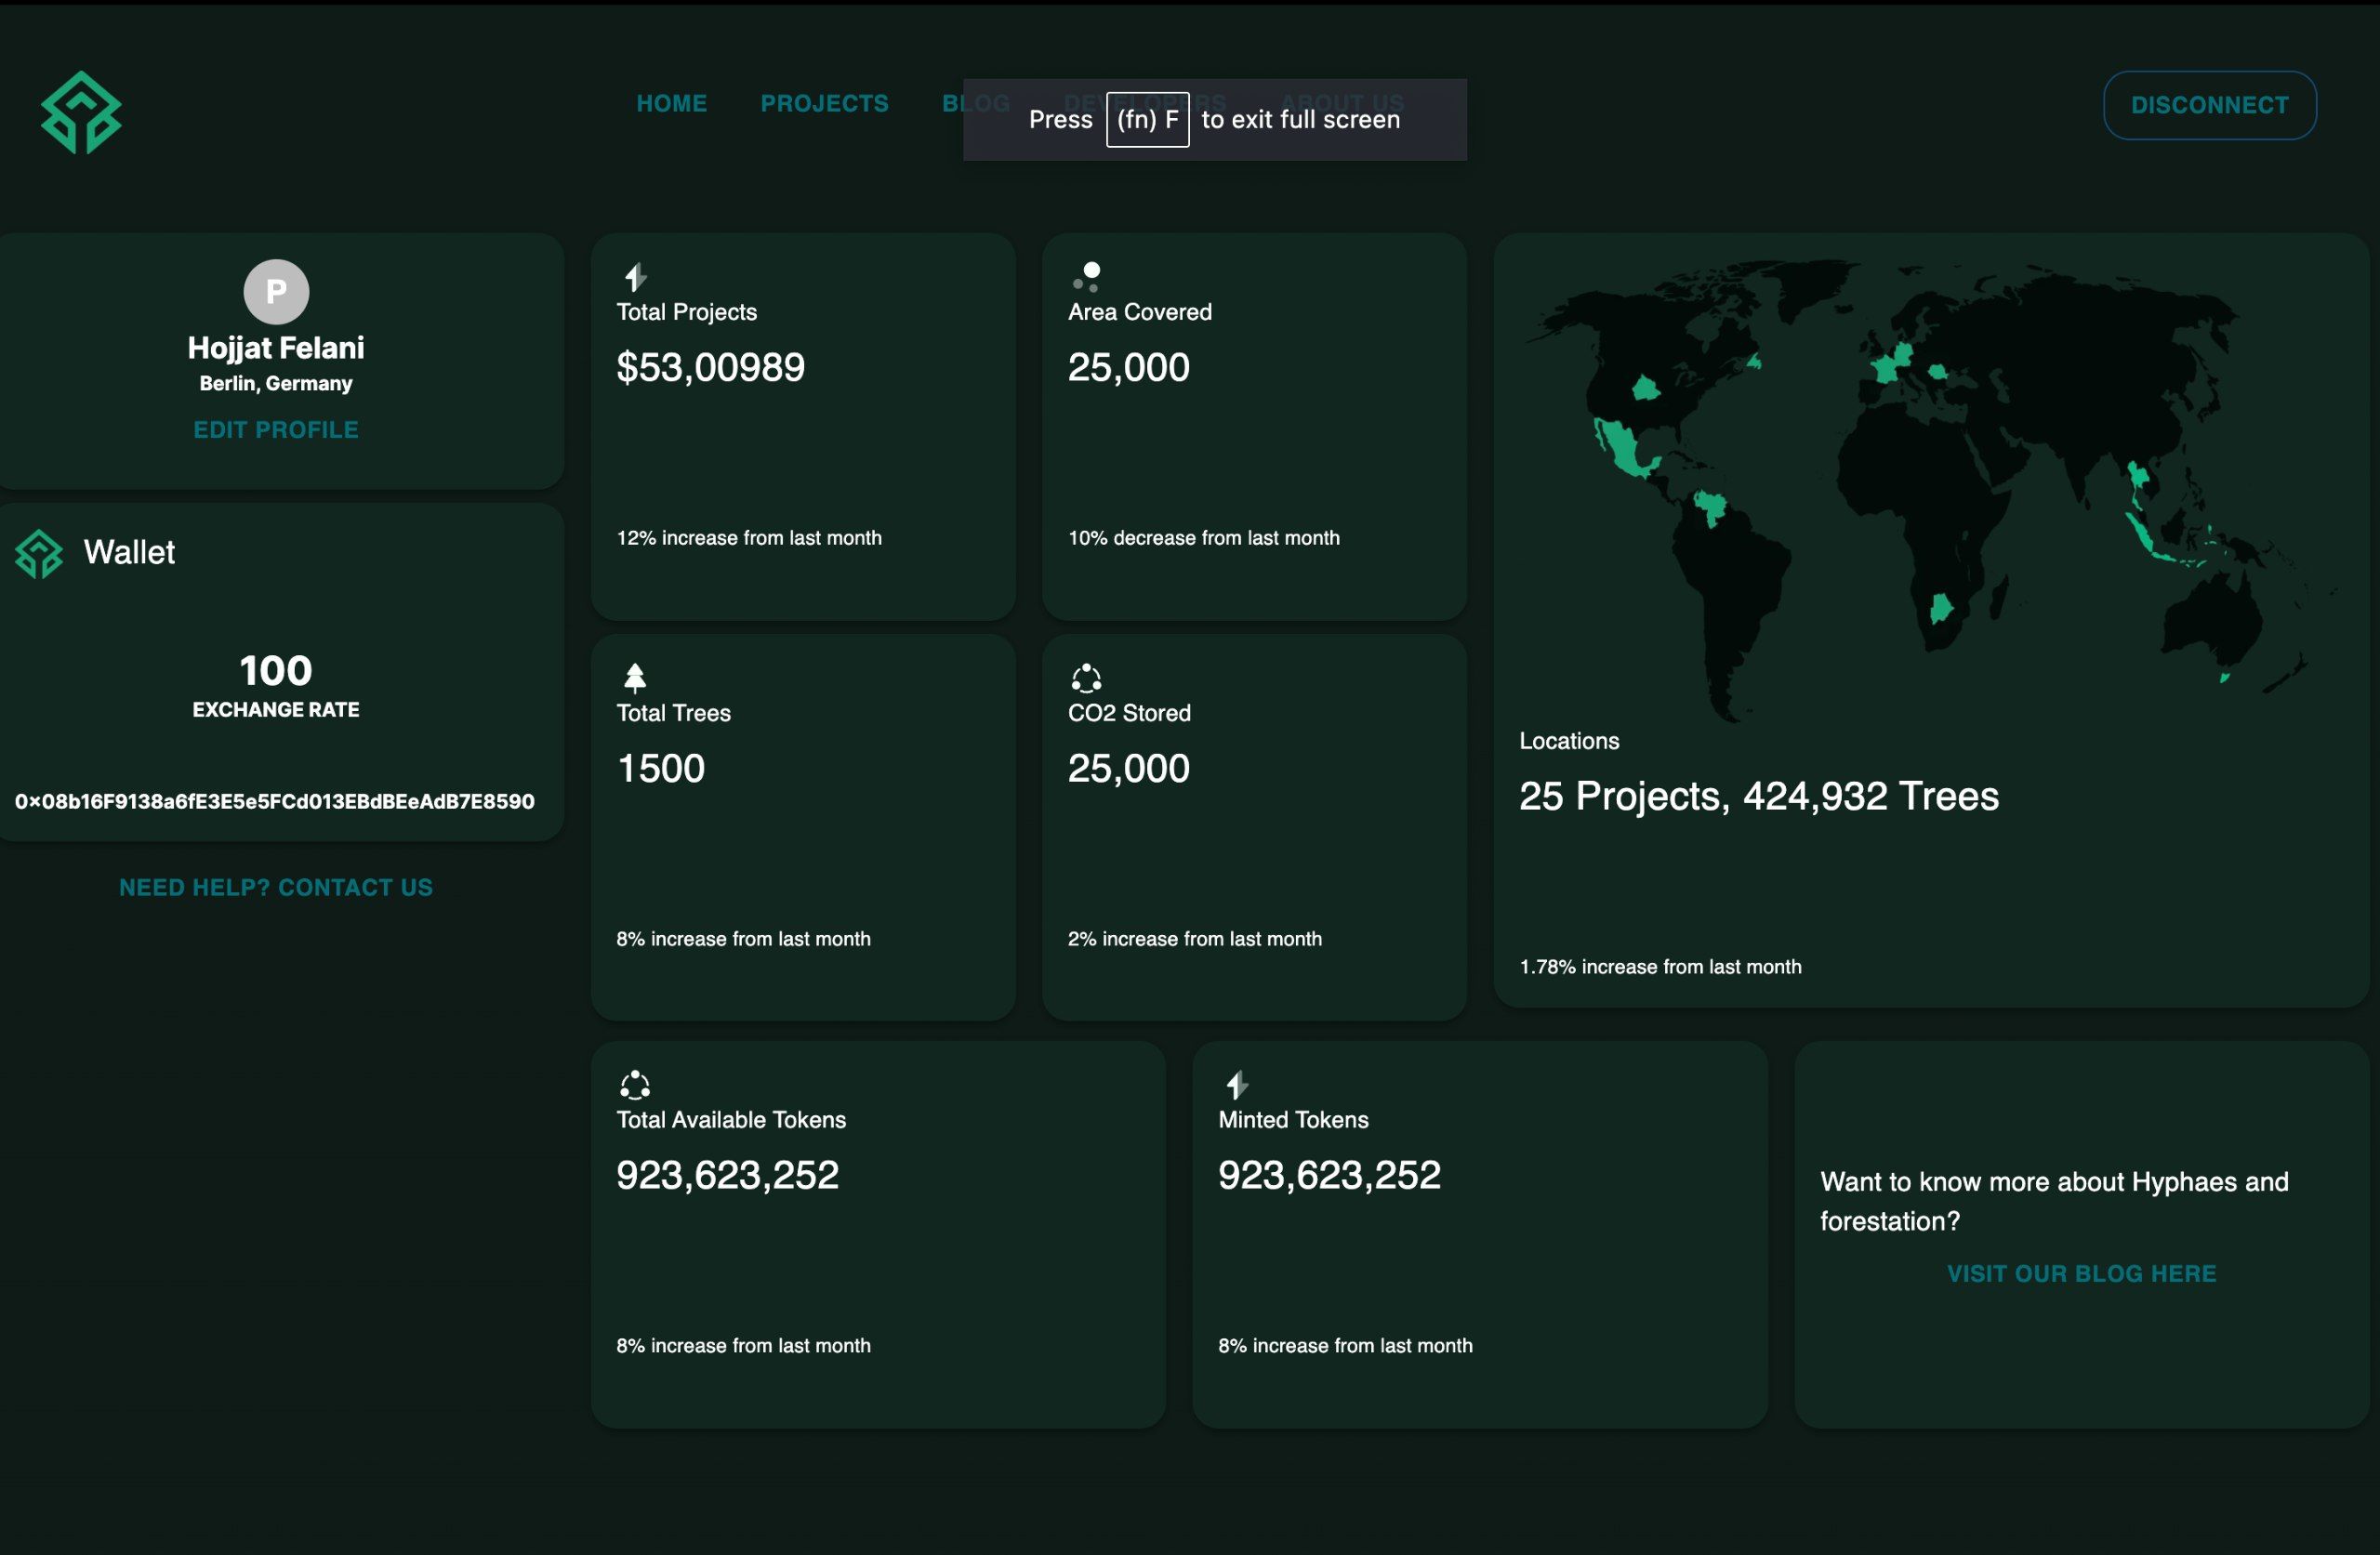Click the tree icon on Total Trees card
The width and height of the screenshot is (2380, 1555).
coord(635,678)
